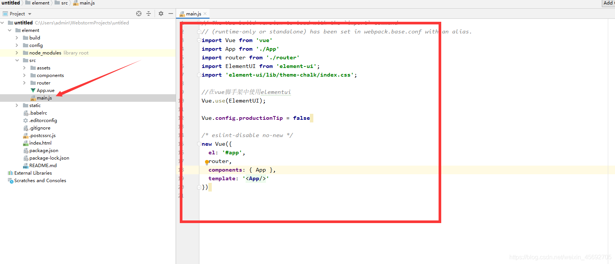
Task: Click the README.md file icon
Action: pos(26,166)
